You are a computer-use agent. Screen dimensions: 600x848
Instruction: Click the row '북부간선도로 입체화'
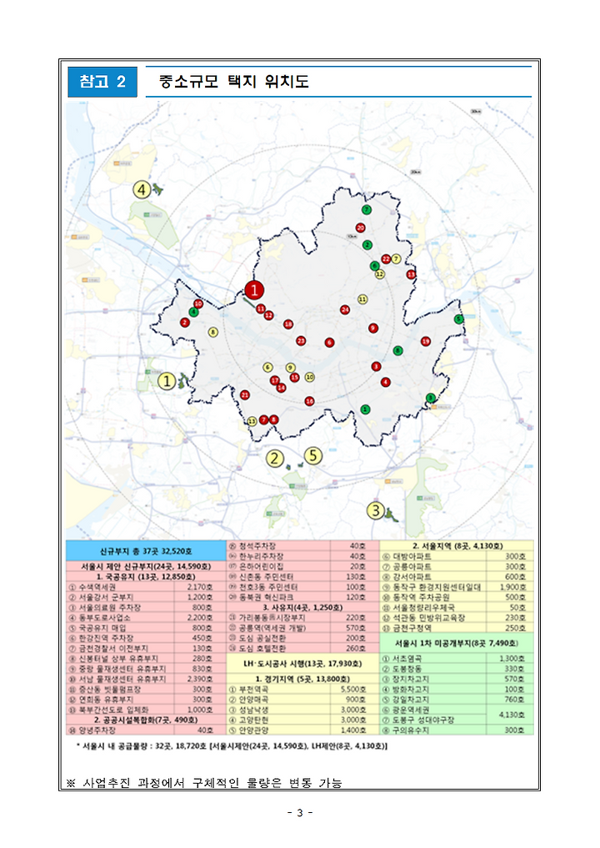[146, 710]
